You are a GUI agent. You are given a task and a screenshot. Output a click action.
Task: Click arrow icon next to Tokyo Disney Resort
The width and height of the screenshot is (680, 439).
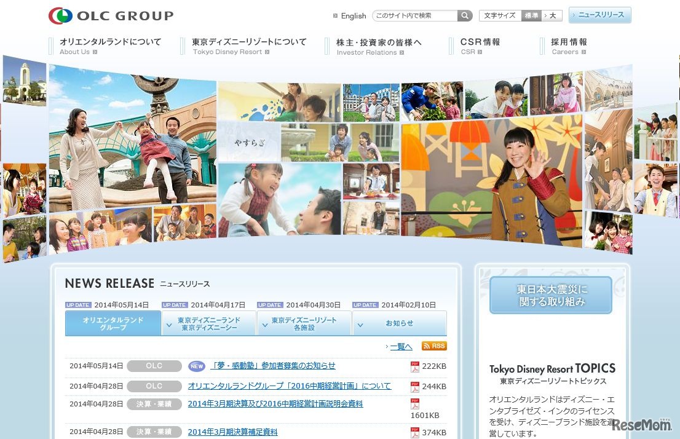(267, 52)
